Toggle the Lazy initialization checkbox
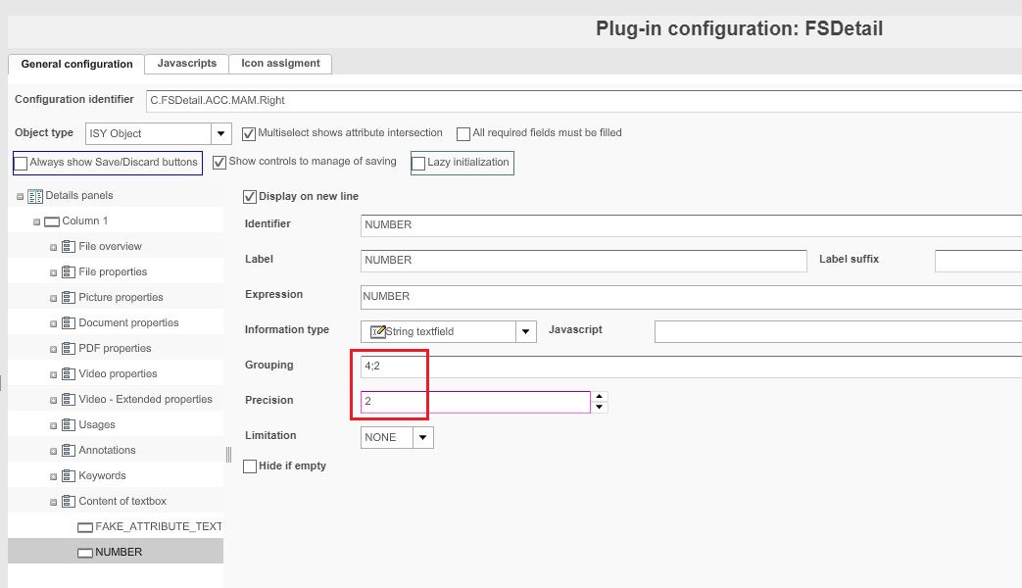 pos(419,163)
